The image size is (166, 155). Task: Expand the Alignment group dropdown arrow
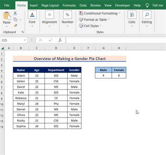(x=49, y=26)
